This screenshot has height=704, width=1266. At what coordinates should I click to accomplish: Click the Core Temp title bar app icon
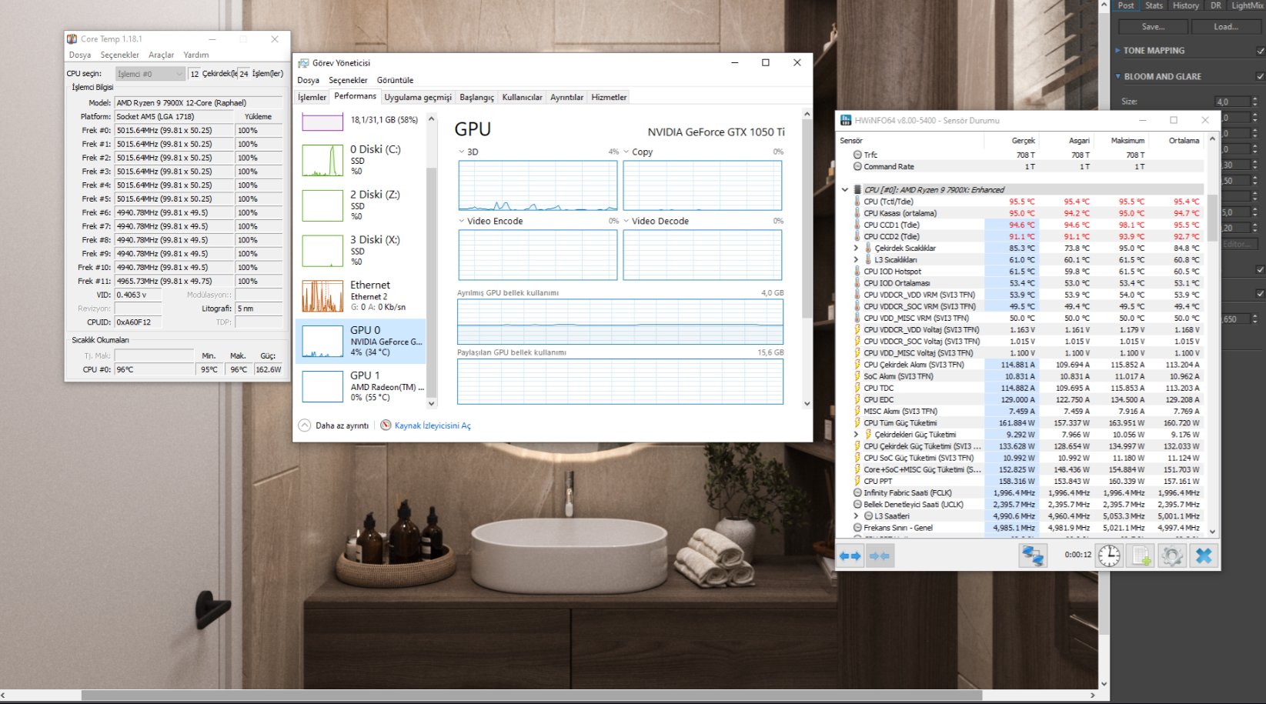pyautogui.click(x=72, y=39)
